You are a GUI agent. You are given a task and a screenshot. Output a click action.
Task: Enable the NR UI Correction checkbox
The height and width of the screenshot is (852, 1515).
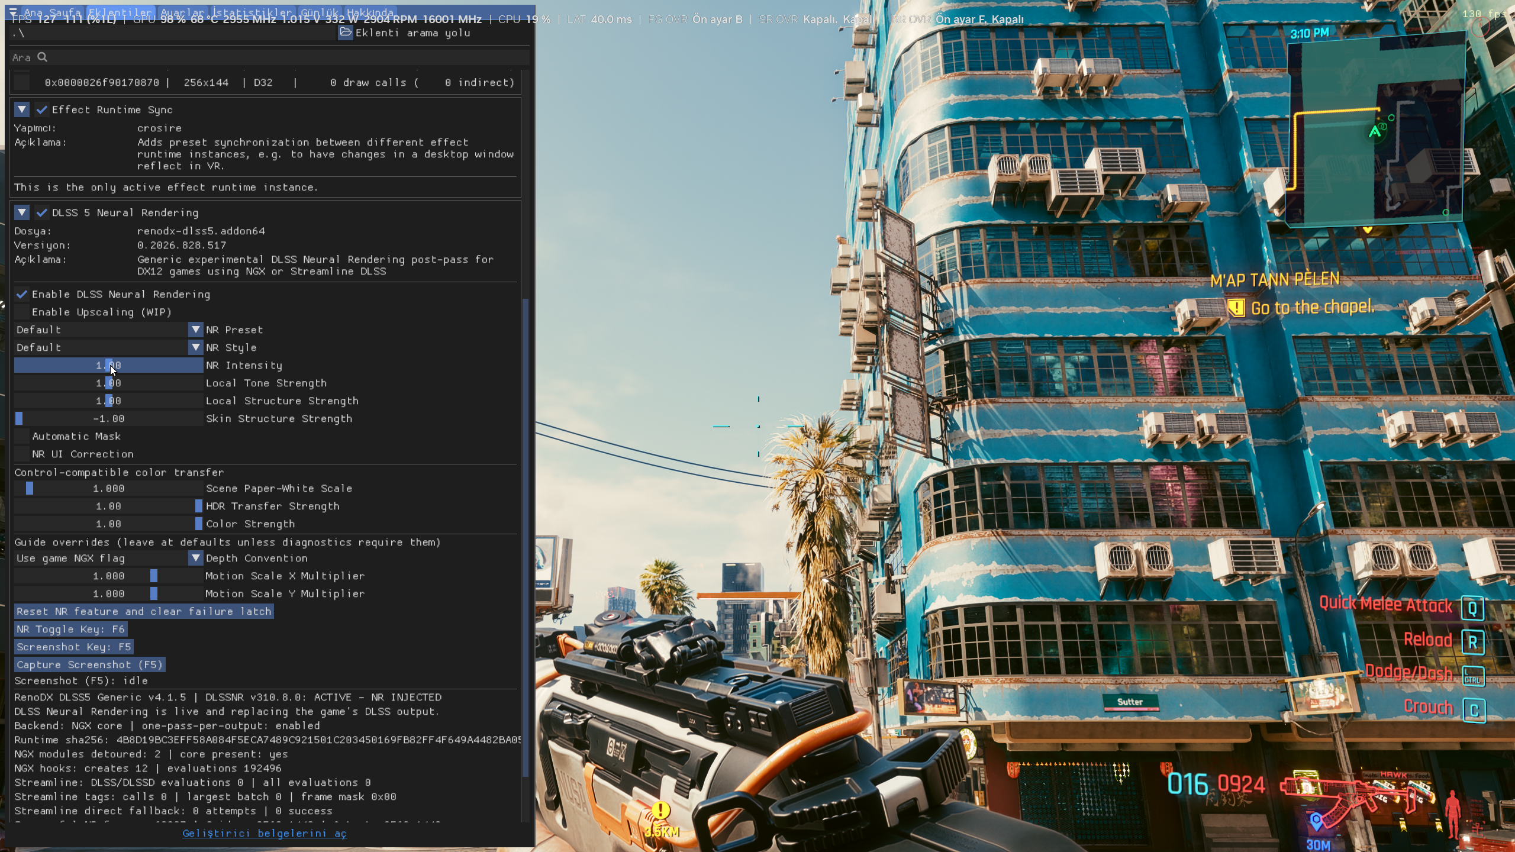click(x=22, y=454)
